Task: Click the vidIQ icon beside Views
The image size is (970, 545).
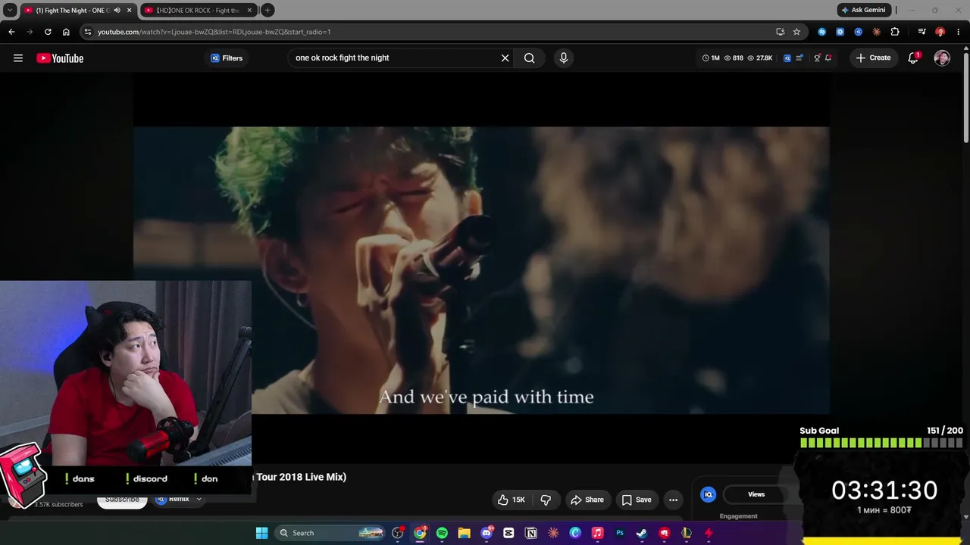Action: click(709, 494)
